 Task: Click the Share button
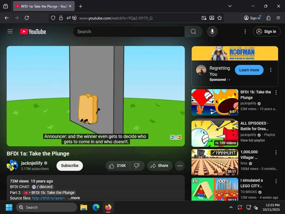click(159, 166)
